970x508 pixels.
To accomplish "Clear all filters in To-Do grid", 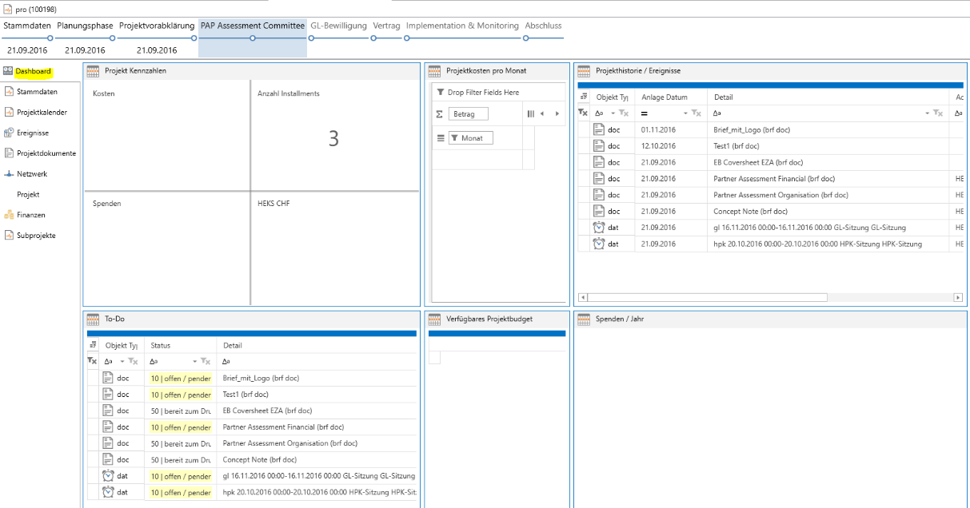I will [x=92, y=361].
